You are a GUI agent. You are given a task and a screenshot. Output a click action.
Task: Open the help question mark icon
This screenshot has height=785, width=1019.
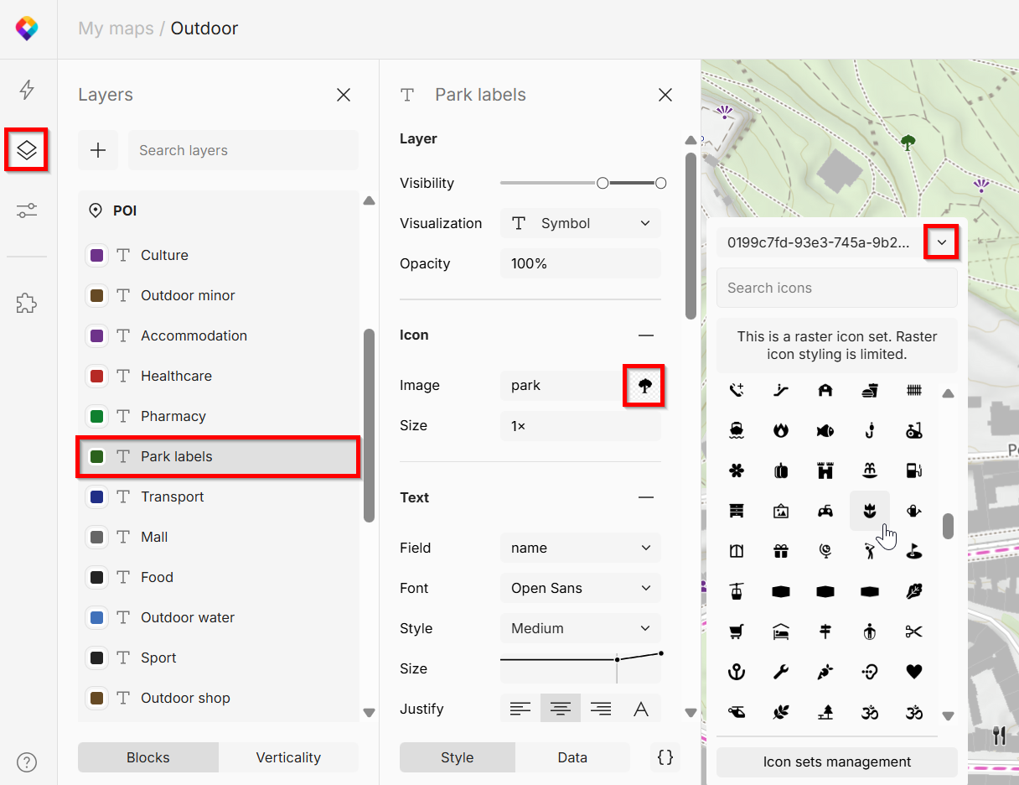[27, 762]
